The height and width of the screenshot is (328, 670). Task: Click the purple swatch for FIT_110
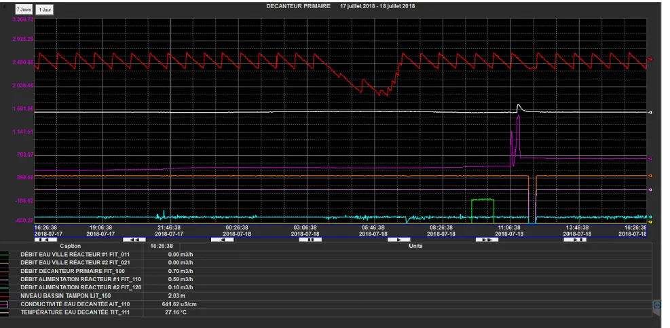point(4,279)
